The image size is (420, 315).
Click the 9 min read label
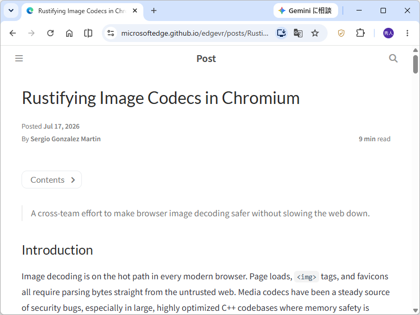(374, 139)
